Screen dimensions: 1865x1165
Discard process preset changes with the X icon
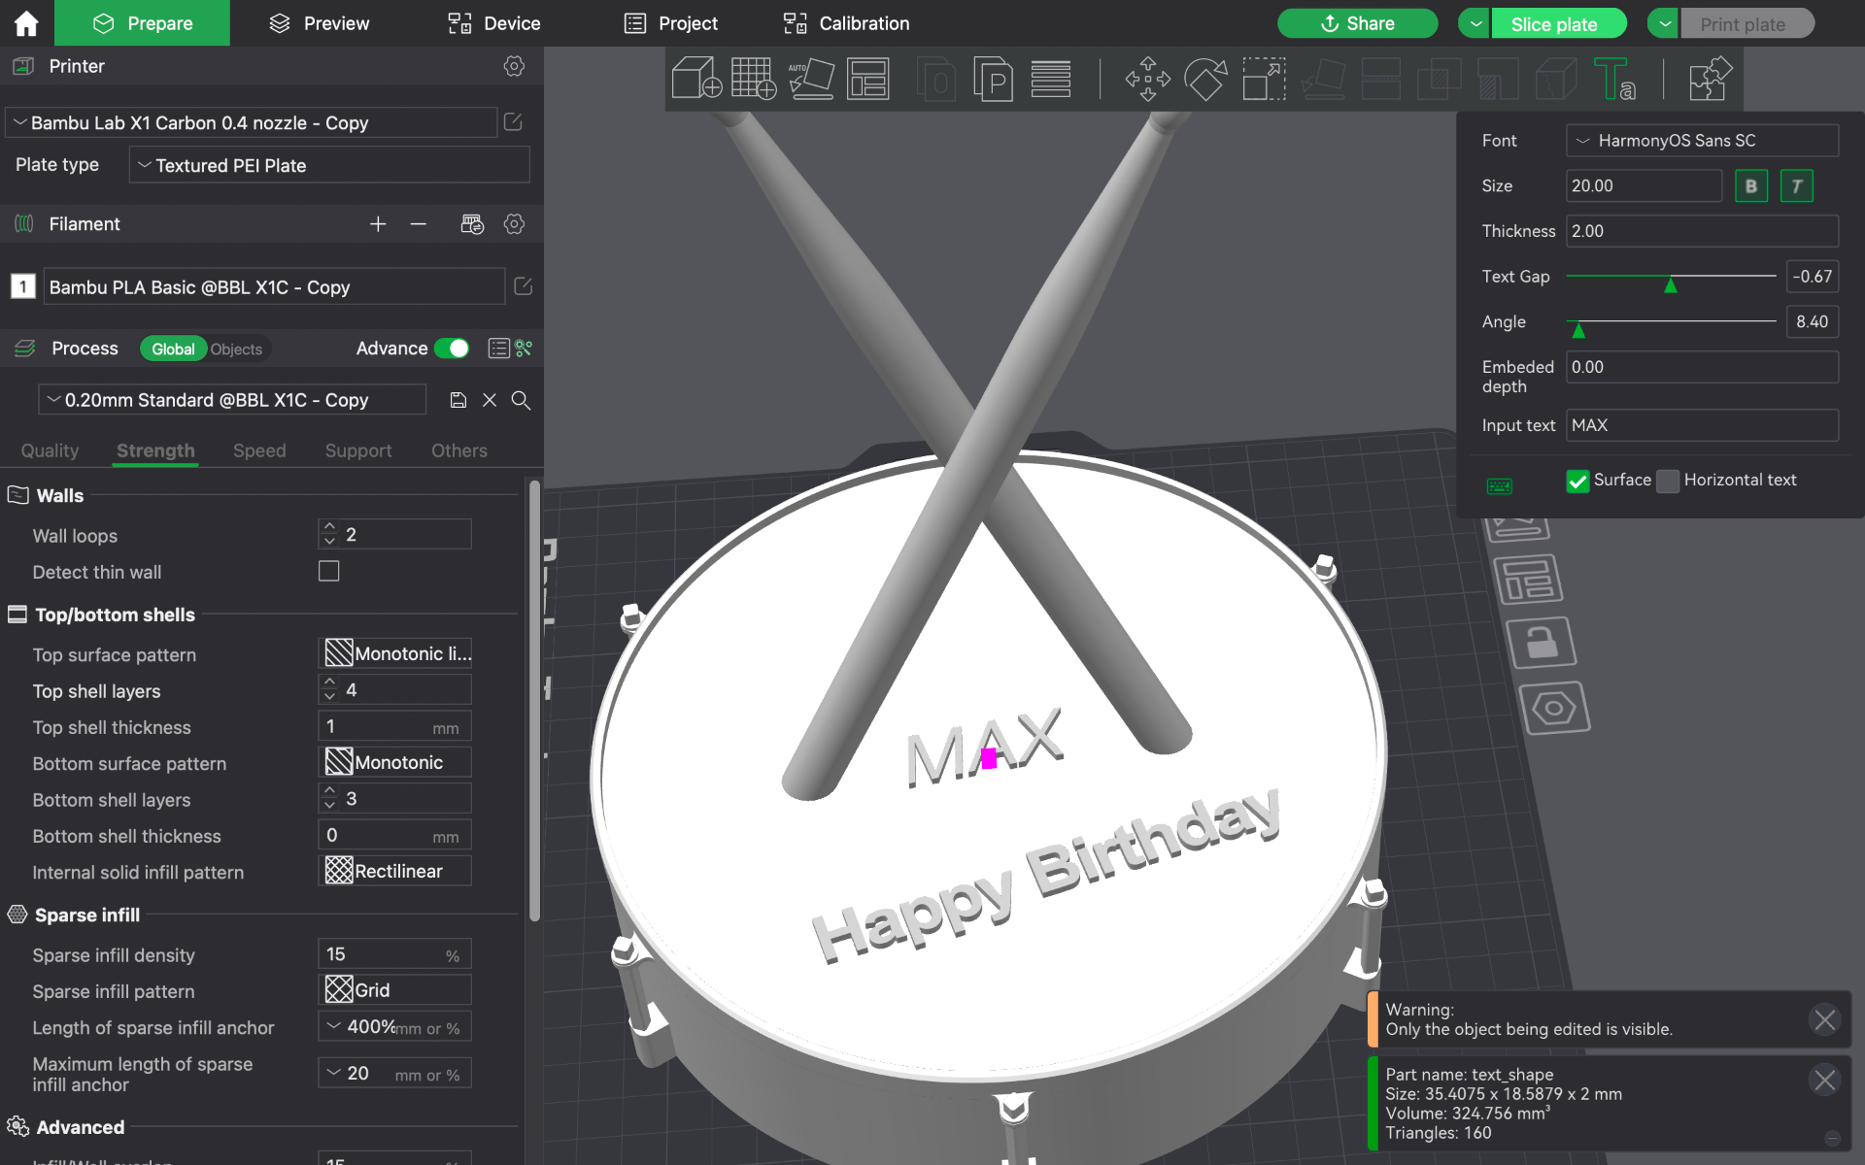[x=490, y=400]
